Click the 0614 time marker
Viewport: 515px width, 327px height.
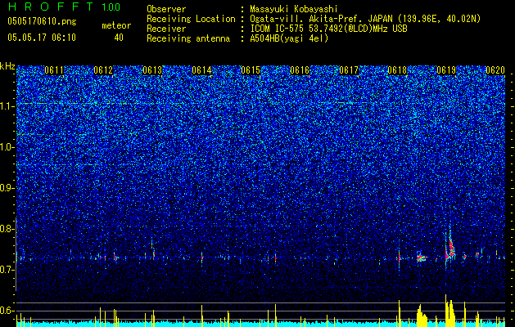(201, 70)
